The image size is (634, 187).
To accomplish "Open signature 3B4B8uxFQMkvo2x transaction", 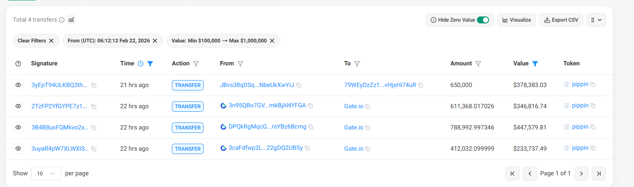I will point(60,127).
